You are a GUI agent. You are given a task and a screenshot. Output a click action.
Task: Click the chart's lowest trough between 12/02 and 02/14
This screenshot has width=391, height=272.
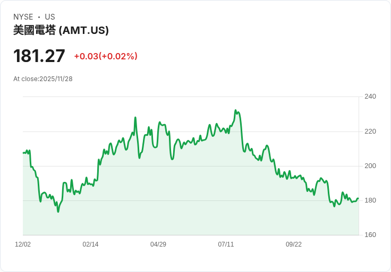58,212
